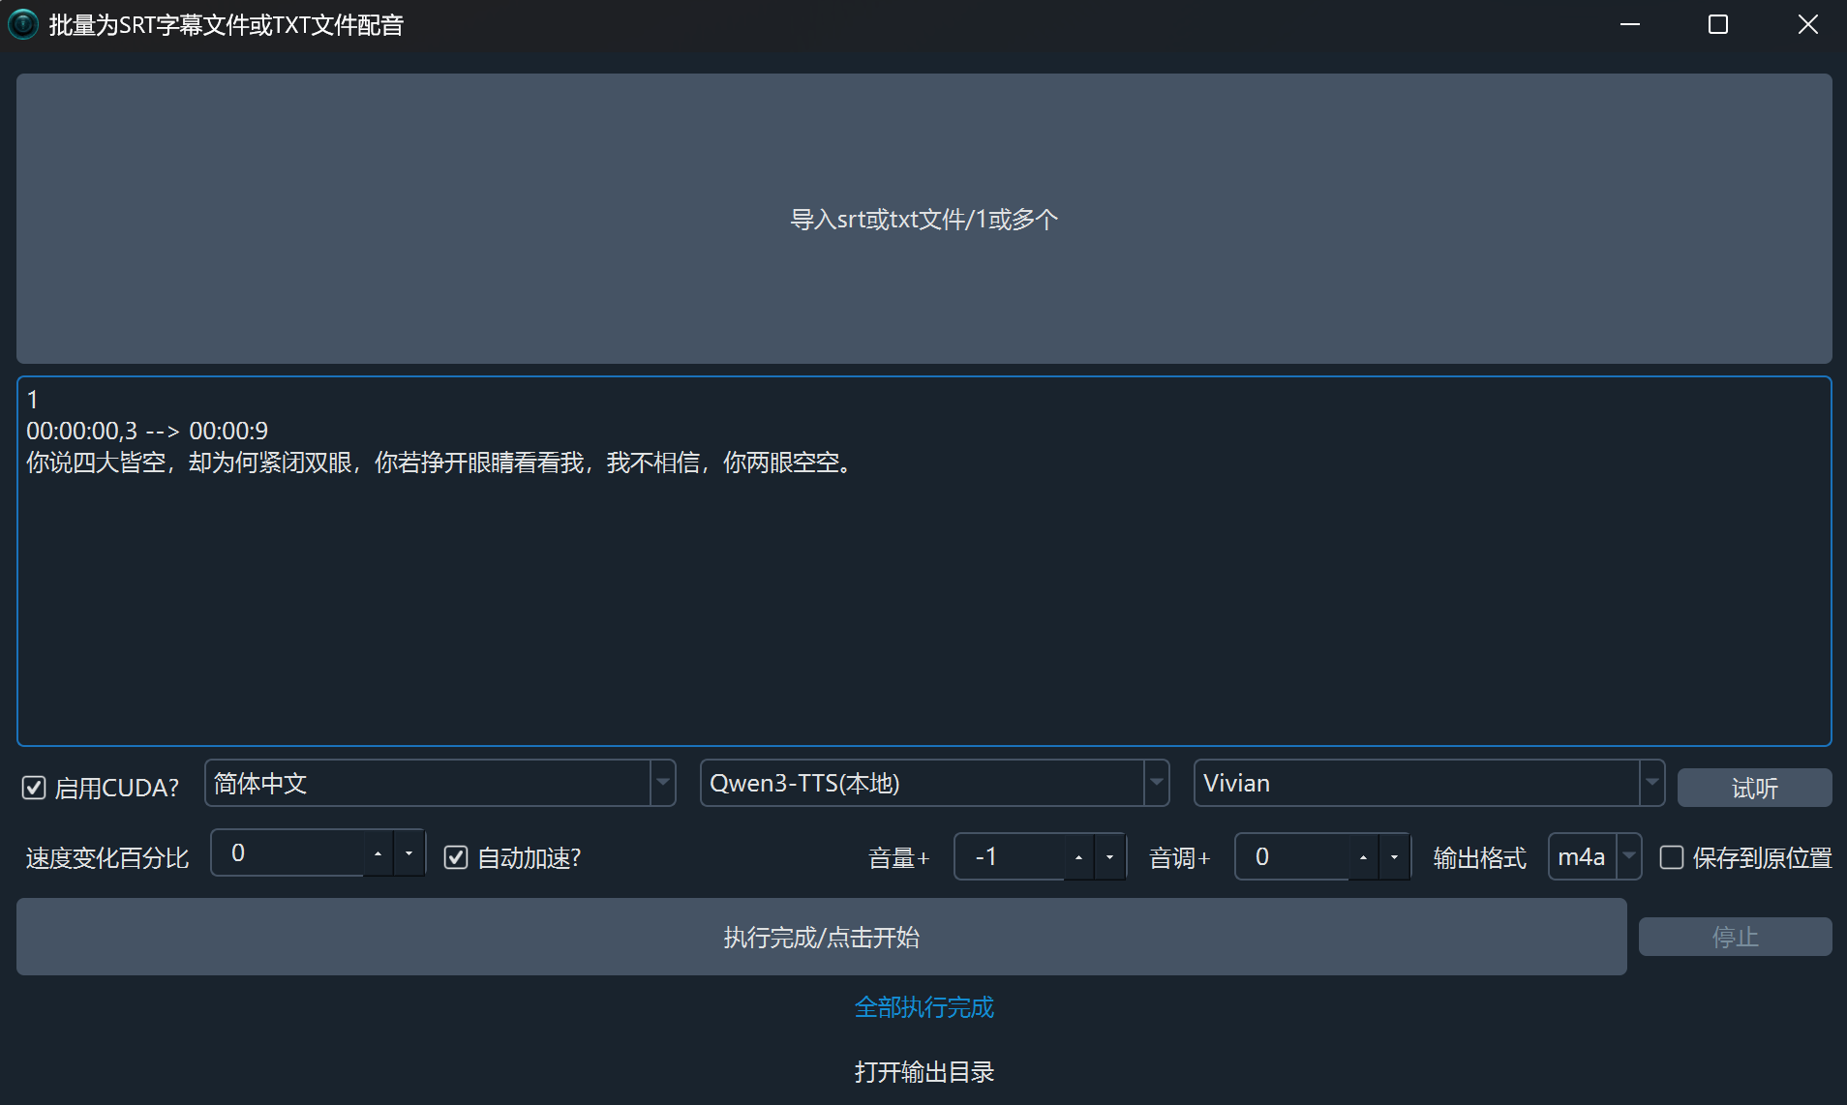Click the disabled 停止 stop button
Image resolution: width=1847 pixels, height=1105 pixels.
[x=1735, y=936]
